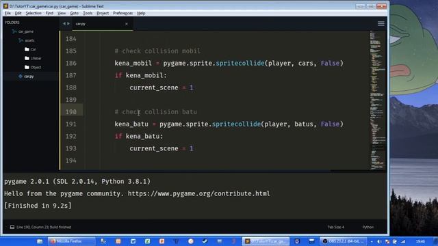This screenshot has width=438, height=246.
Task: Open the Project menu
Action: click(103, 13)
